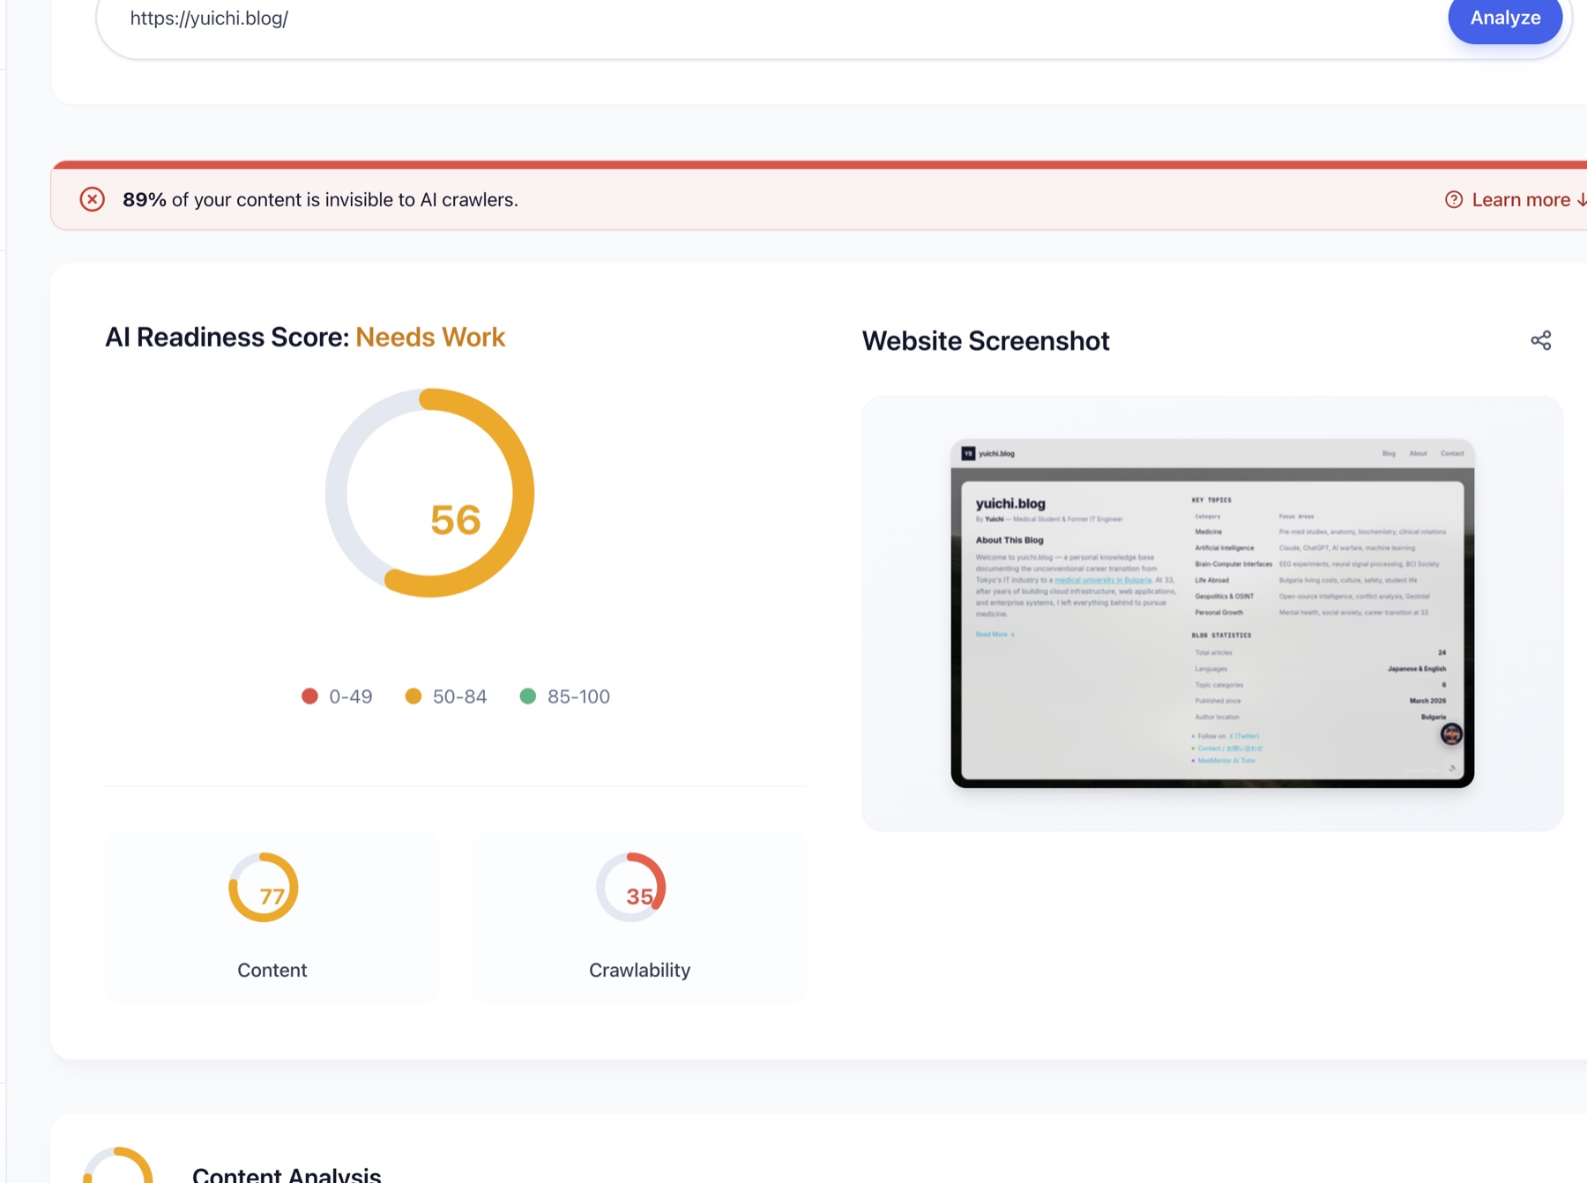Open the chat avatar bubble in the screenshot corner
This screenshot has height=1183, width=1587.
(x=1451, y=733)
